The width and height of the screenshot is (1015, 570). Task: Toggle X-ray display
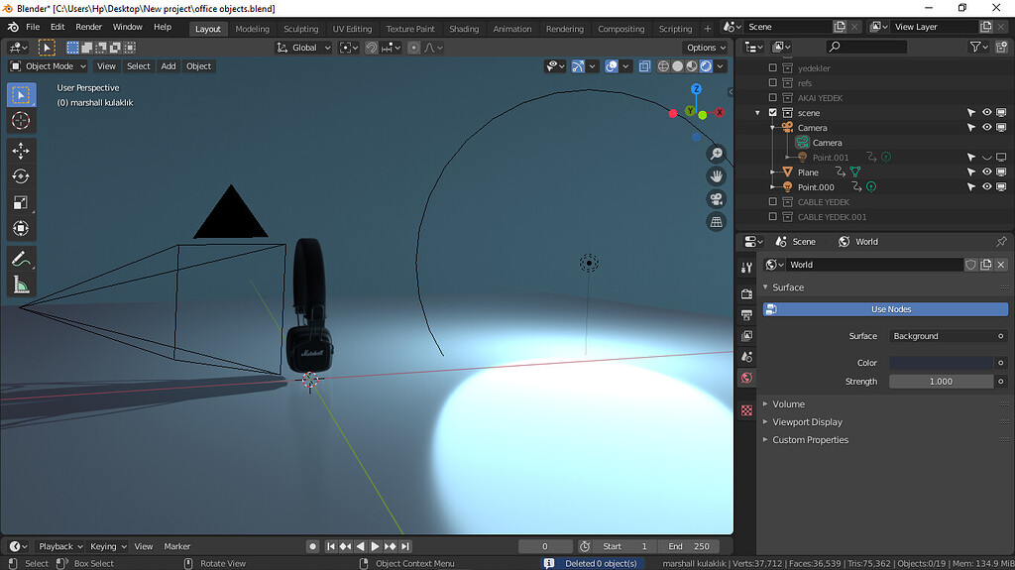(644, 66)
